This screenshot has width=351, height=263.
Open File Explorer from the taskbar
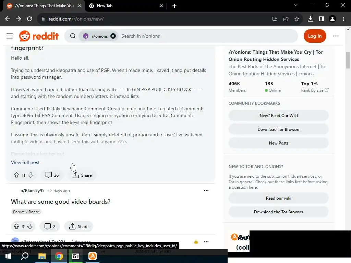pyautogui.click(x=42, y=256)
